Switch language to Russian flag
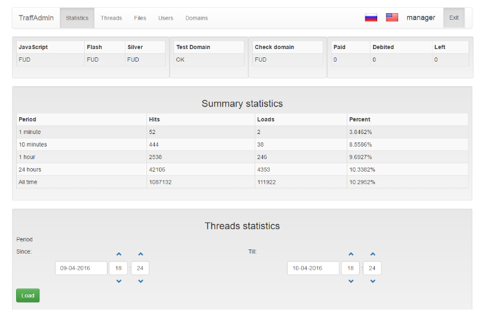 coord(371,17)
